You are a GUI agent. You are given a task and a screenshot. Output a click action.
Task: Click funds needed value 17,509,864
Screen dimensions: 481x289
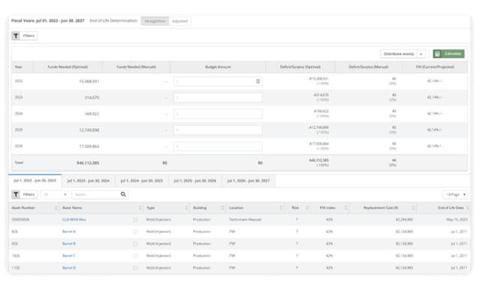89,147
